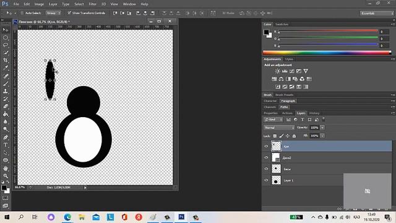Select the Lasso tool
The height and width of the screenshot is (223, 396).
coord(6,45)
